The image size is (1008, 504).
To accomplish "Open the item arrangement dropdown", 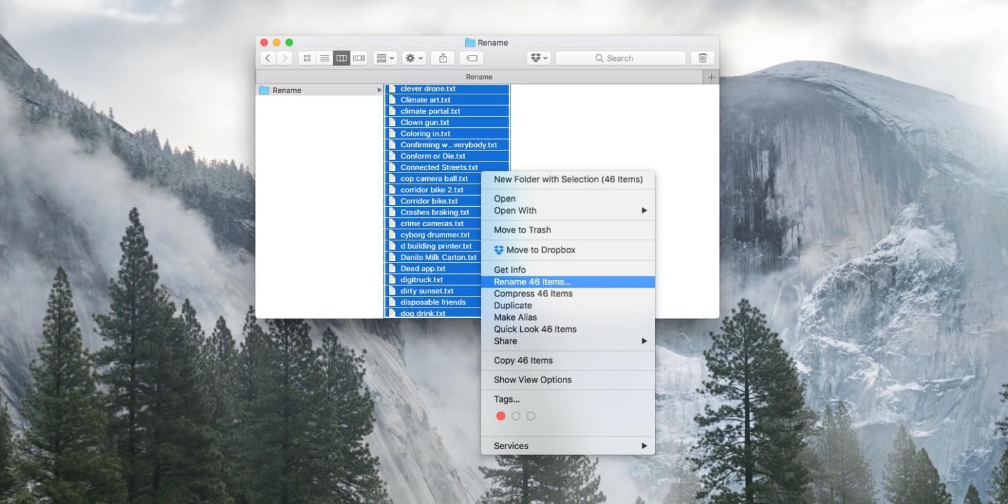I will [385, 58].
